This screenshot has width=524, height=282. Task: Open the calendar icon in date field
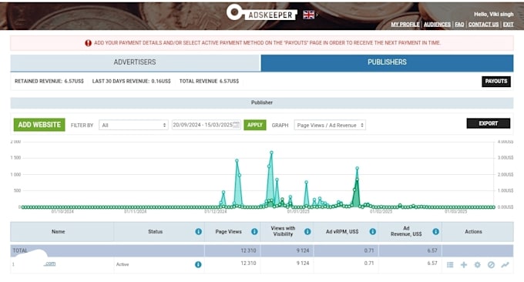click(236, 125)
